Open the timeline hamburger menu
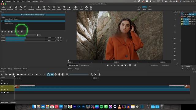 pos(2,75)
